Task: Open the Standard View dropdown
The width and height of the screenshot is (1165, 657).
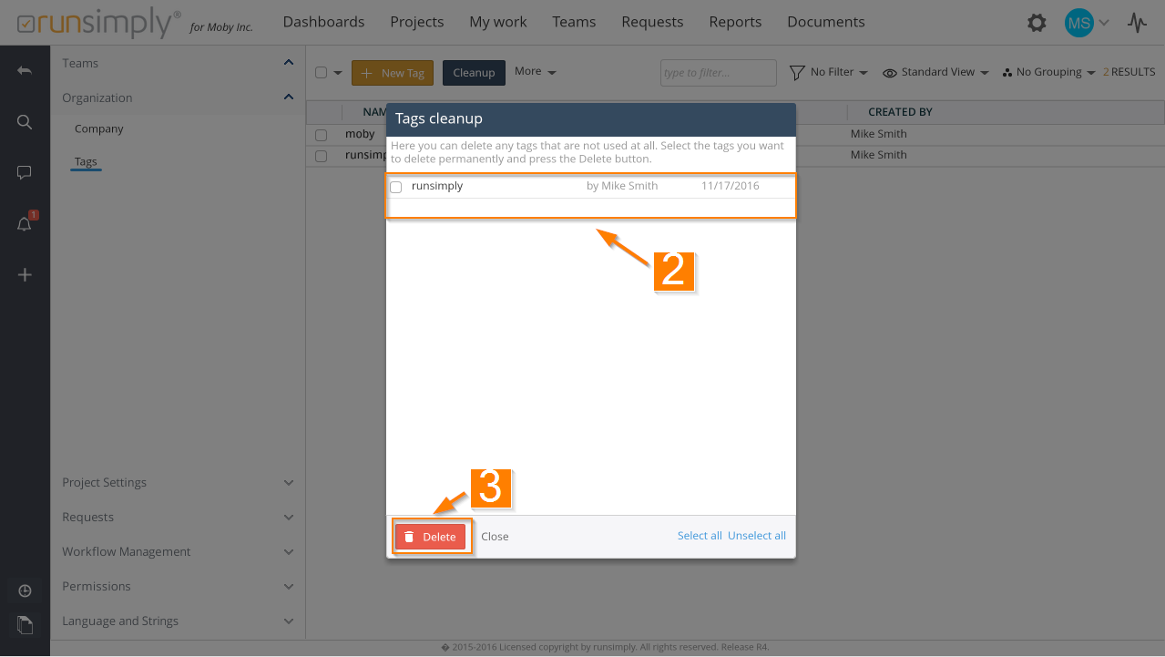Action: tap(935, 72)
